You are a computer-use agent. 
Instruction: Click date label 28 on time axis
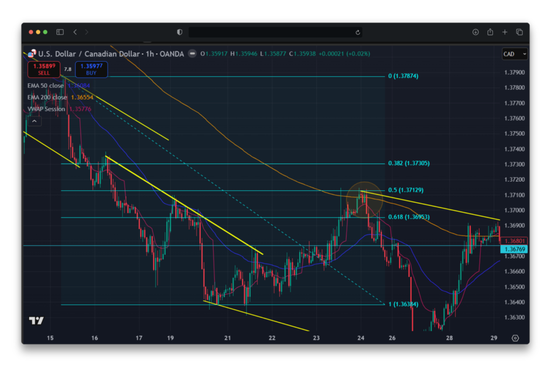click(x=449, y=338)
